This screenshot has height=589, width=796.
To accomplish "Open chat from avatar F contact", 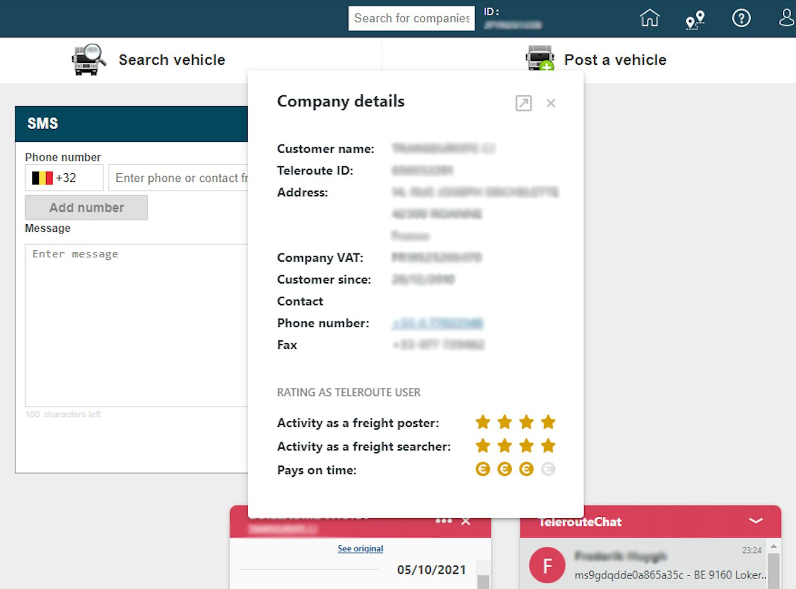I will pos(547,565).
